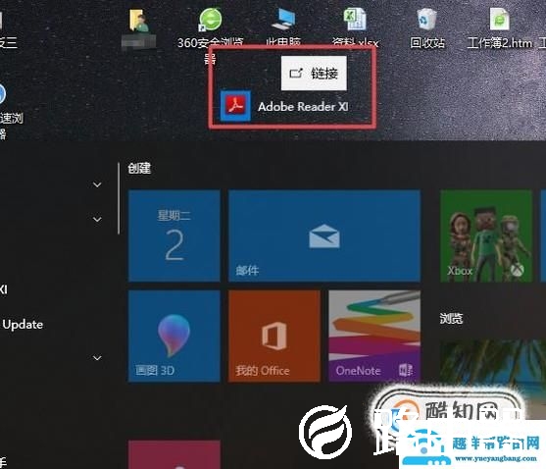The width and height of the screenshot is (546, 469).
Task: Expand the first app list chevron
Action: pos(97,184)
